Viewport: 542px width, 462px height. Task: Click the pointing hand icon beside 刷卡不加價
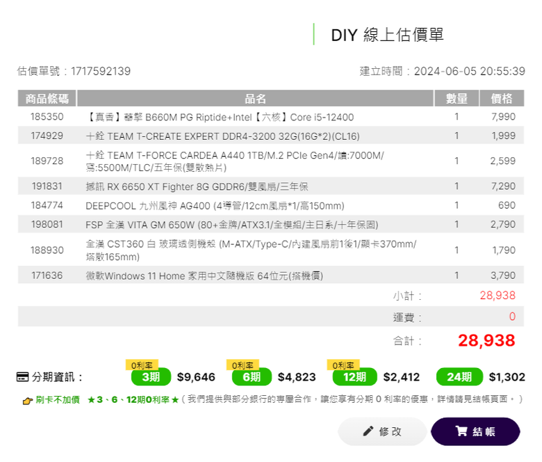click(28, 401)
